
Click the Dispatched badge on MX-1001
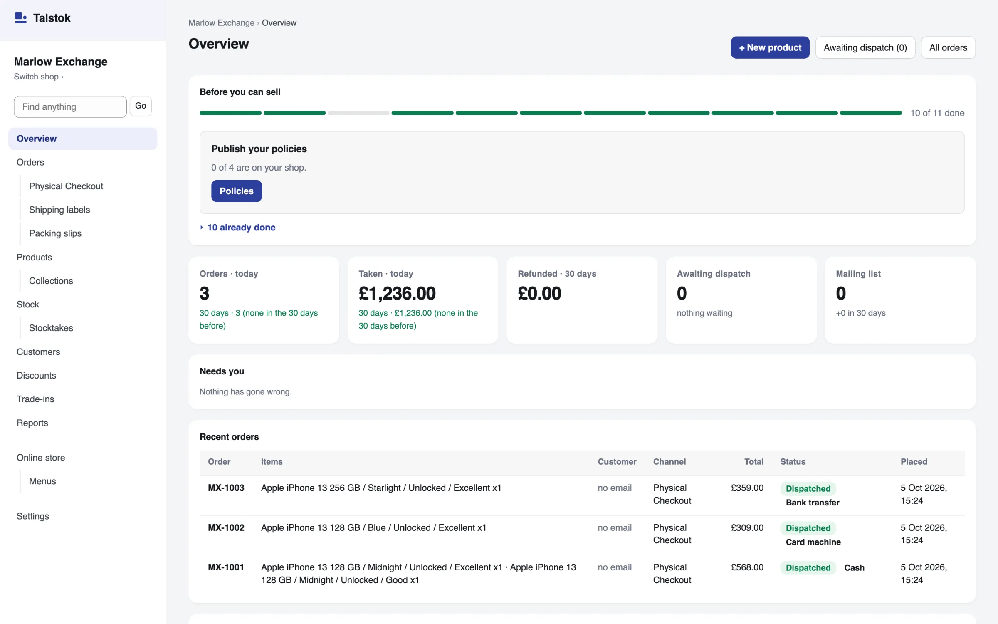[x=808, y=568]
